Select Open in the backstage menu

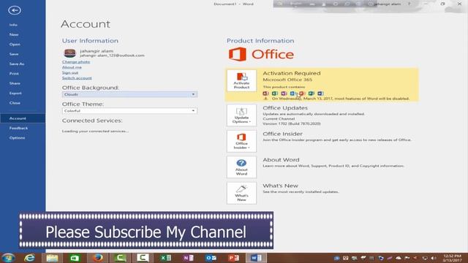click(x=15, y=45)
